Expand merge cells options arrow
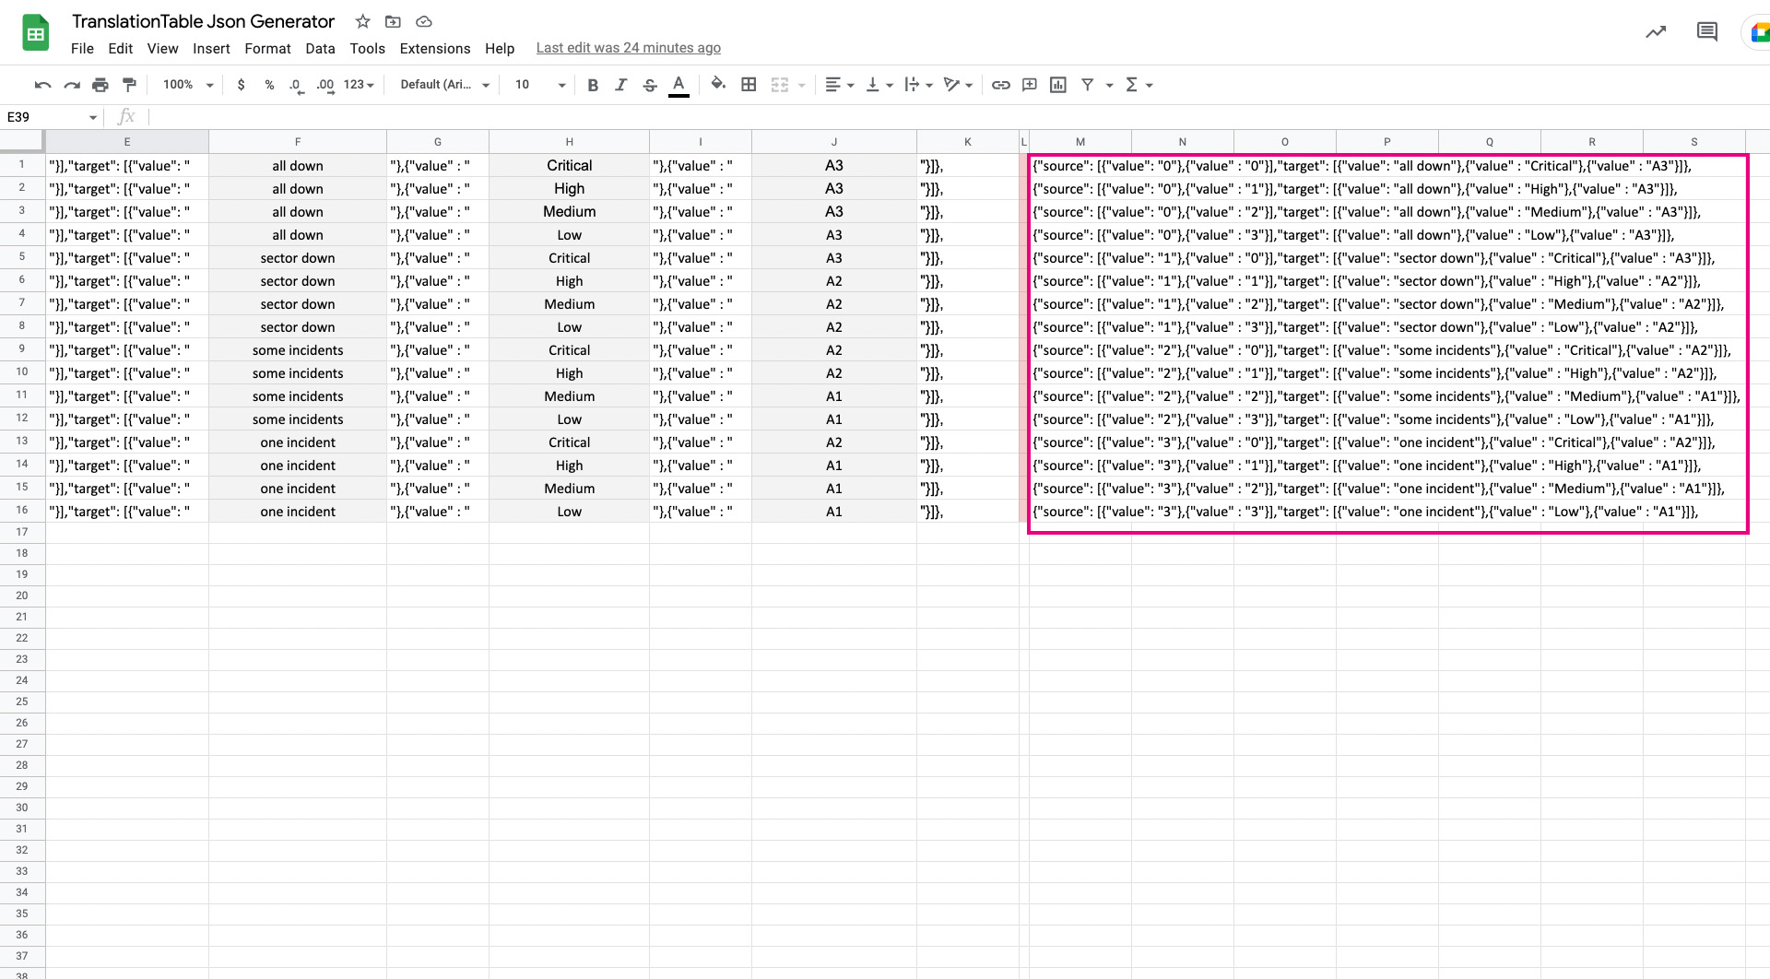The height and width of the screenshot is (979, 1770). (801, 85)
